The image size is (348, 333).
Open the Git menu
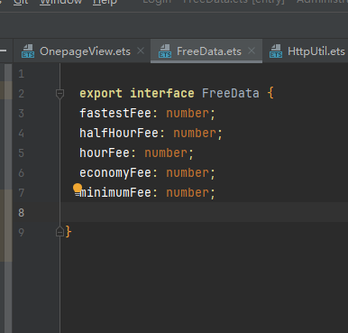pos(21,2)
